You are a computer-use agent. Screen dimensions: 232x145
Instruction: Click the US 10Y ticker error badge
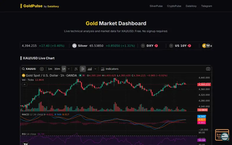point(189,46)
